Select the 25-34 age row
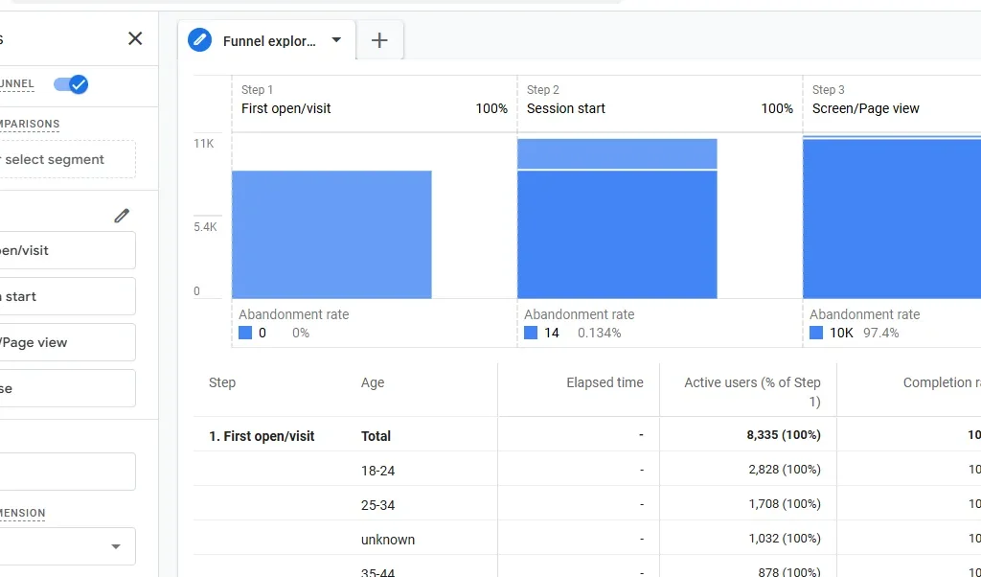 (x=377, y=505)
